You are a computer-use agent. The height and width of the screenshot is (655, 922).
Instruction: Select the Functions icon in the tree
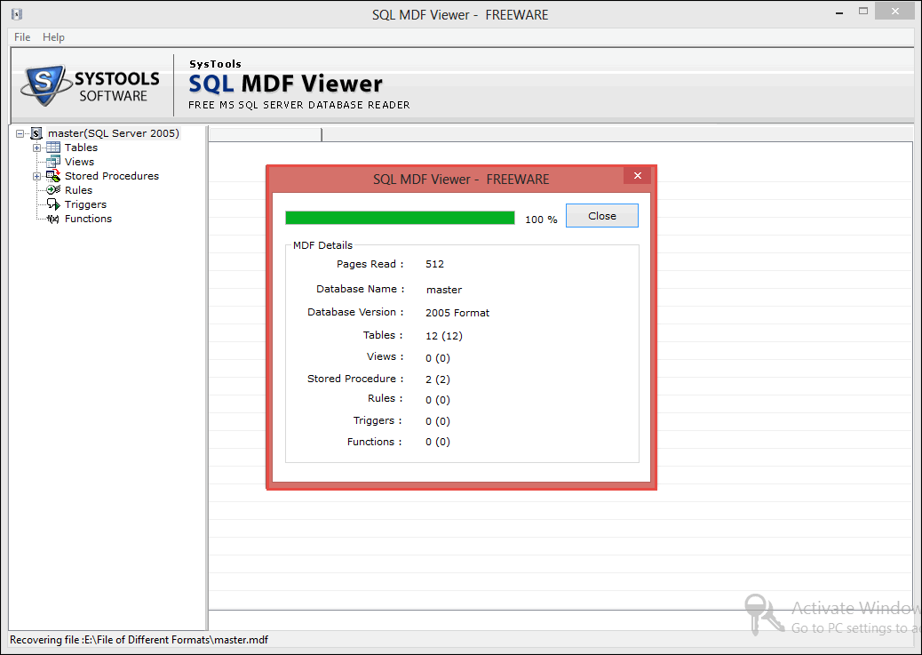(x=53, y=219)
